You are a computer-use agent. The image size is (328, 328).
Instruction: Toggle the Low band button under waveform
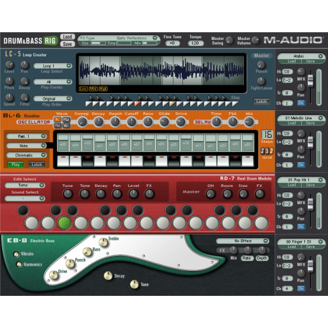pos(83,89)
